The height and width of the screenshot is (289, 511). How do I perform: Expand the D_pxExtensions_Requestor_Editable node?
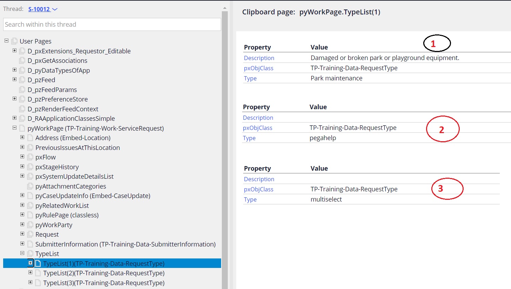(x=14, y=51)
